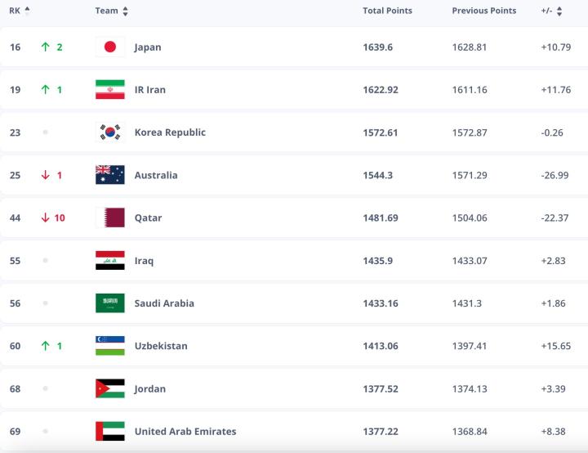588x453 pixels.
Task: Click the Jordan flag icon
Action: click(x=109, y=388)
